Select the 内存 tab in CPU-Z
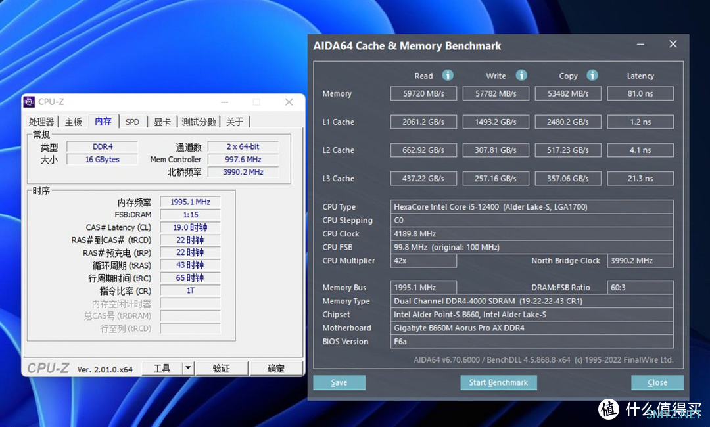710x427 pixels. 103,122
